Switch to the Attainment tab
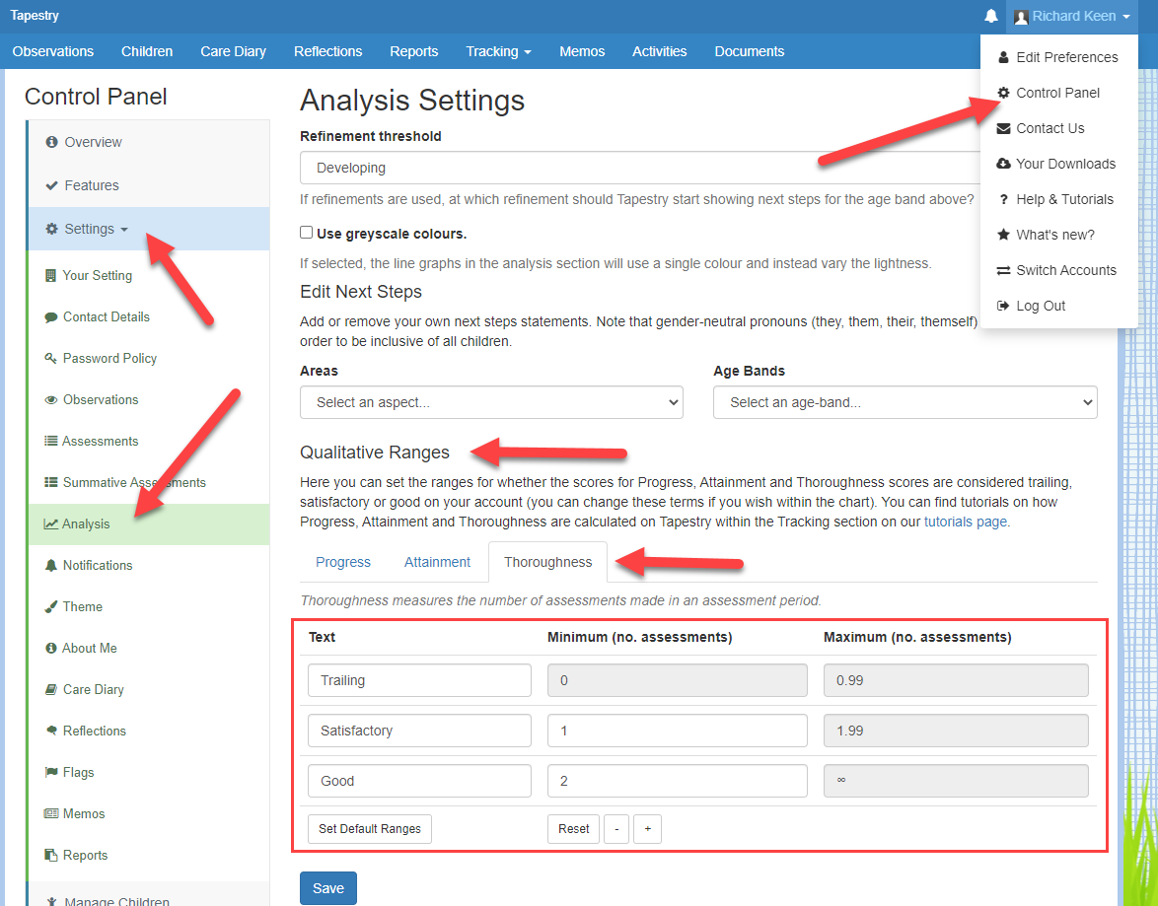 click(x=437, y=562)
